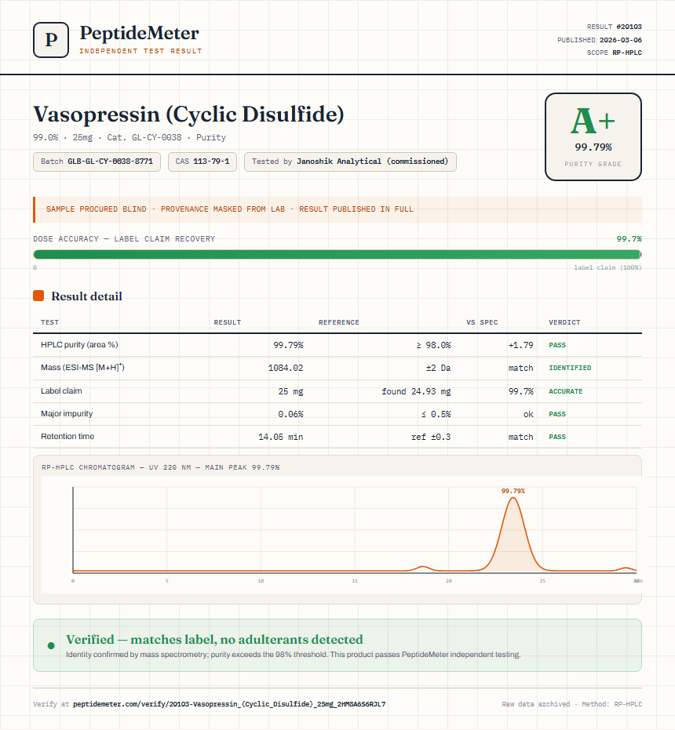
Task: Select the Retention time row label
Action: [67, 436]
